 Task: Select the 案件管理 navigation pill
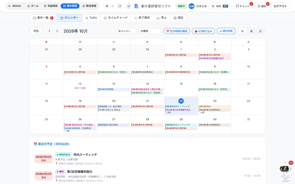click(x=70, y=6)
